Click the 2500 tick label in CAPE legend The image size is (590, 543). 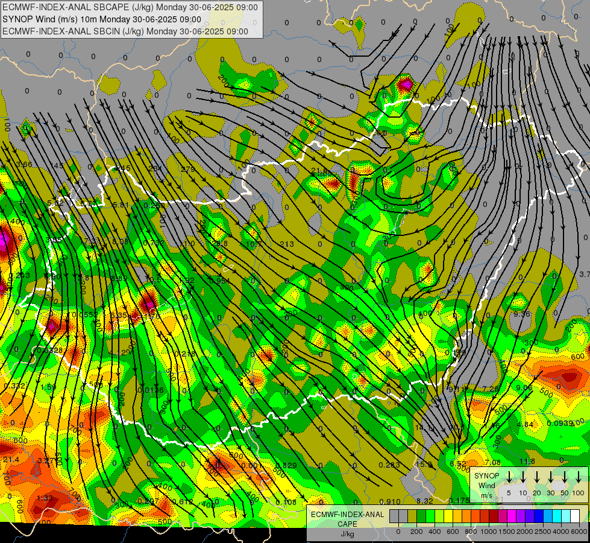tap(543, 532)
